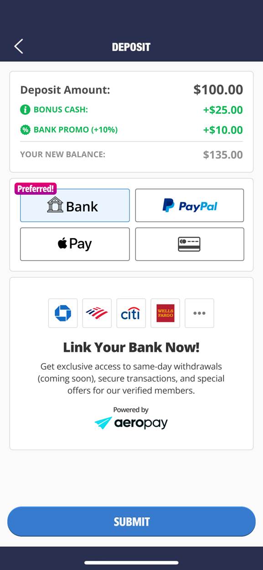This screenshot has height=570, width=263.
Task: Go back using the left arrow
Action: 18,47
